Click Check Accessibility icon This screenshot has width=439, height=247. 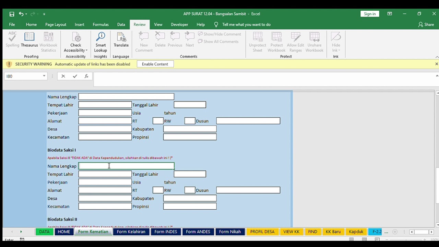tap(76, 37)
